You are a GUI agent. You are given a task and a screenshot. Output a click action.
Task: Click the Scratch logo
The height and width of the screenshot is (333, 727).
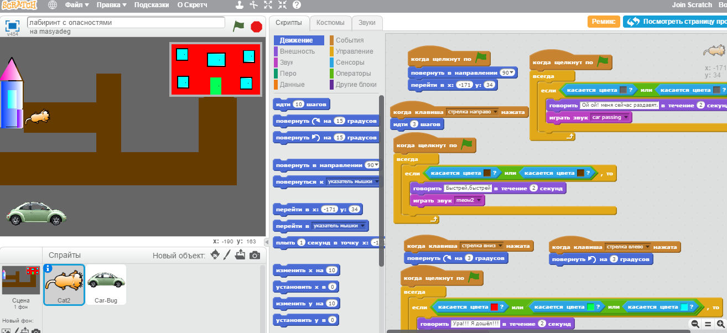click(19, 5)
